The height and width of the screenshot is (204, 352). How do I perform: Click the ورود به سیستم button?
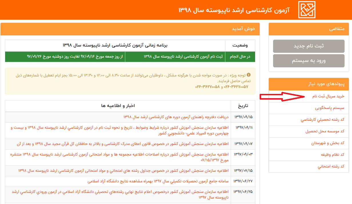[309, 61]
